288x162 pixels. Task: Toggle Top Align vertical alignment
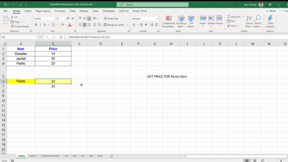coord(80,18)
